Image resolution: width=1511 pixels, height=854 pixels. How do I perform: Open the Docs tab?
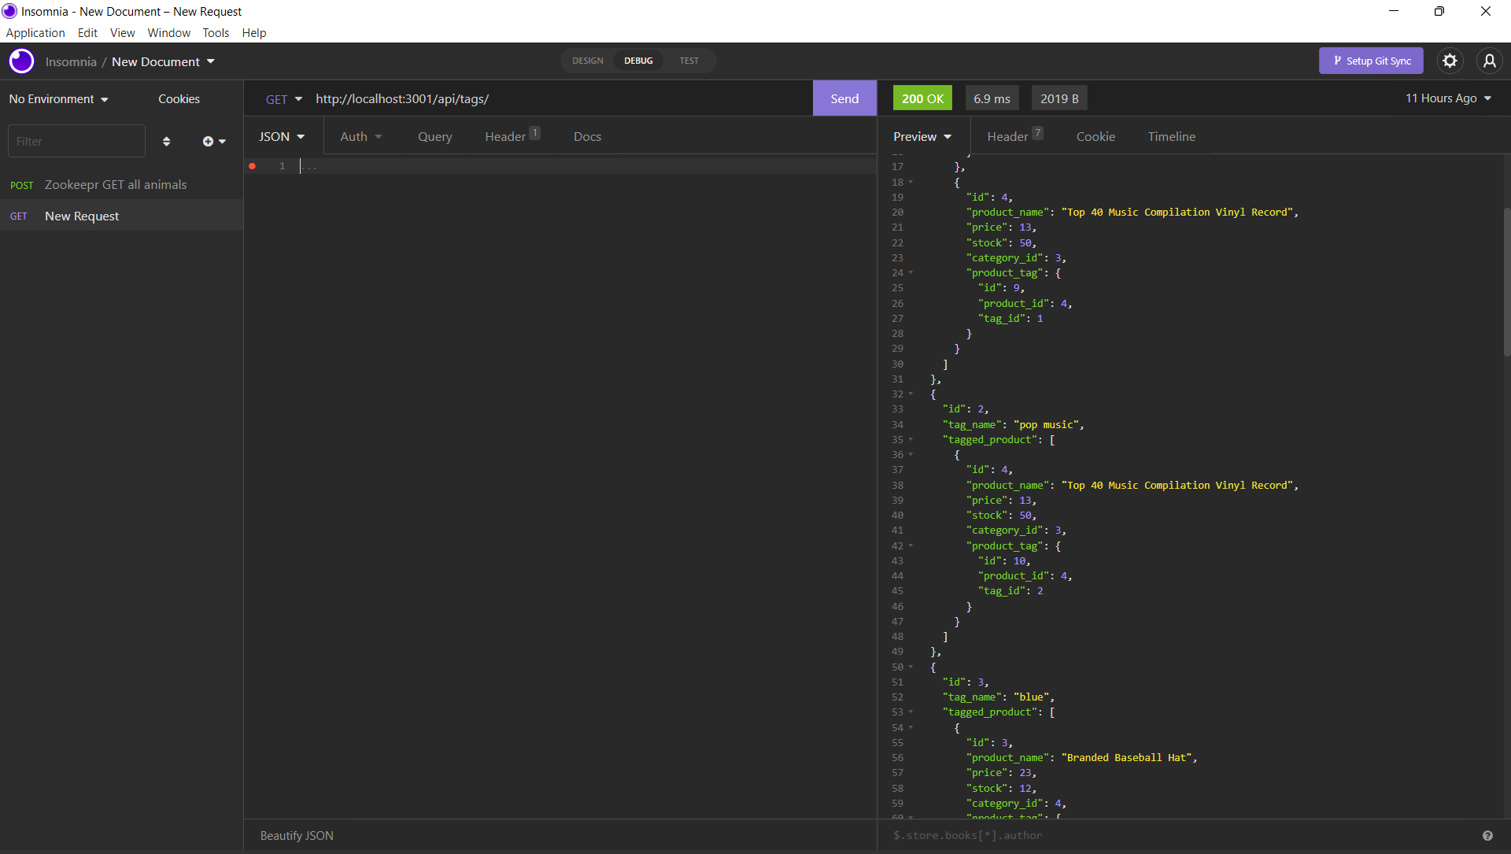[x=587, y=136]
